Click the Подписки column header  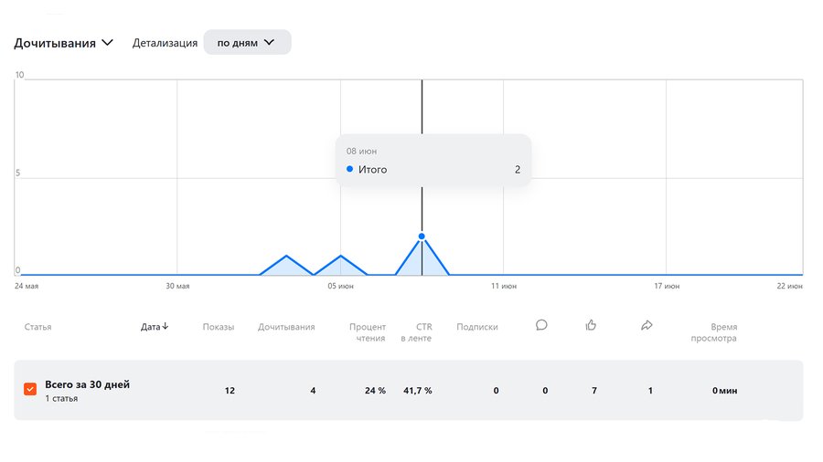coord(477,327)
